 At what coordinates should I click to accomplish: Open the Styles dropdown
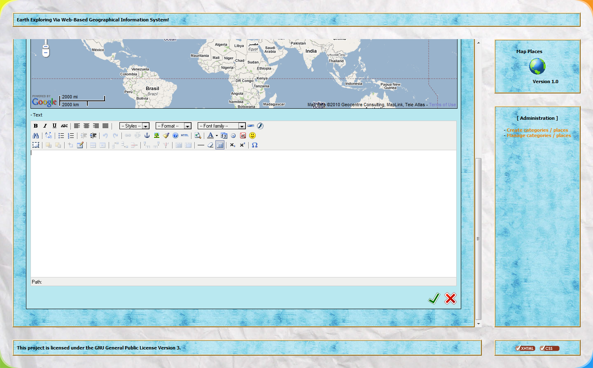pos(134,126)
